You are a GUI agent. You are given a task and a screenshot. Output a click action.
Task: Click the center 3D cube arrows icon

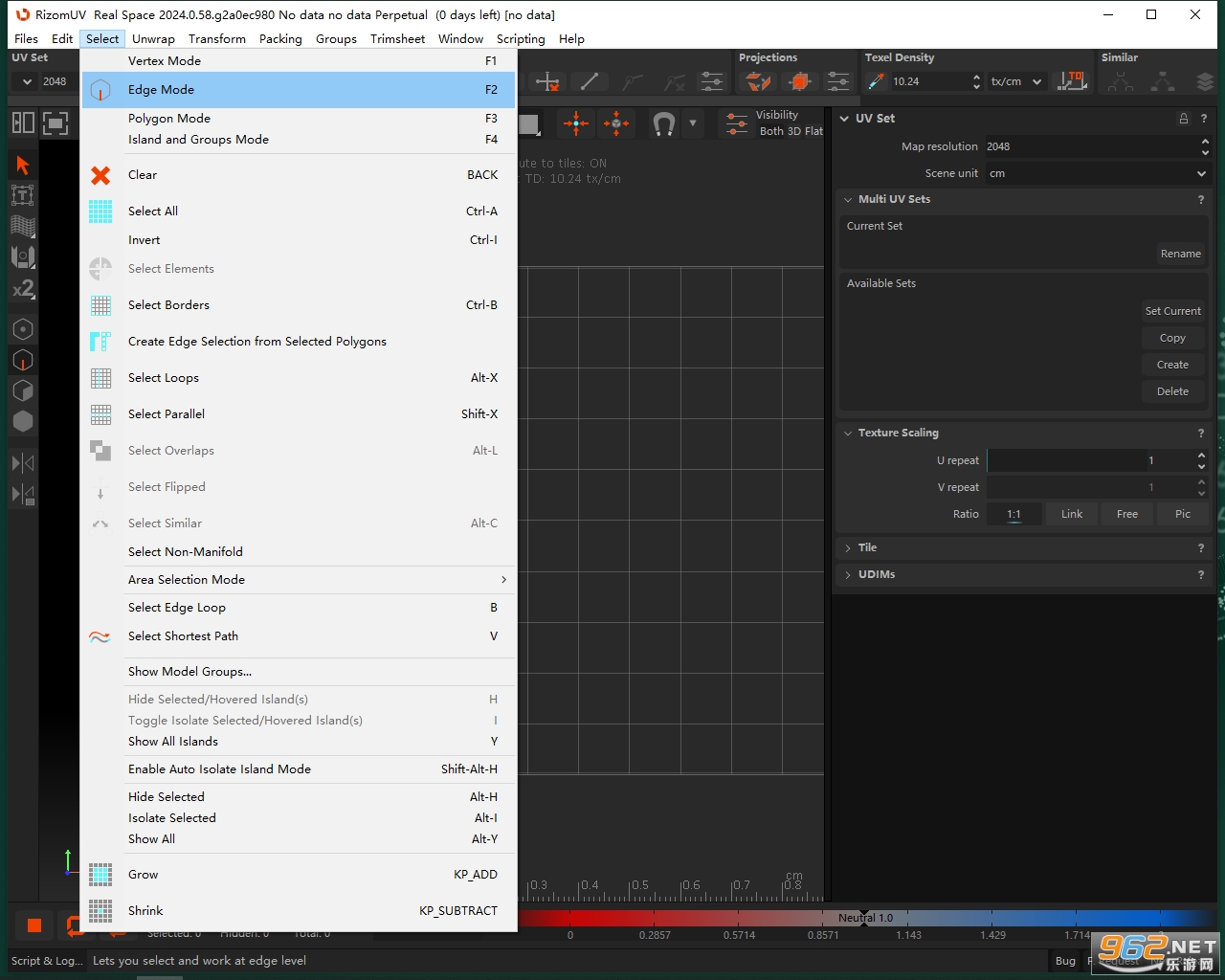pos(616,122)
